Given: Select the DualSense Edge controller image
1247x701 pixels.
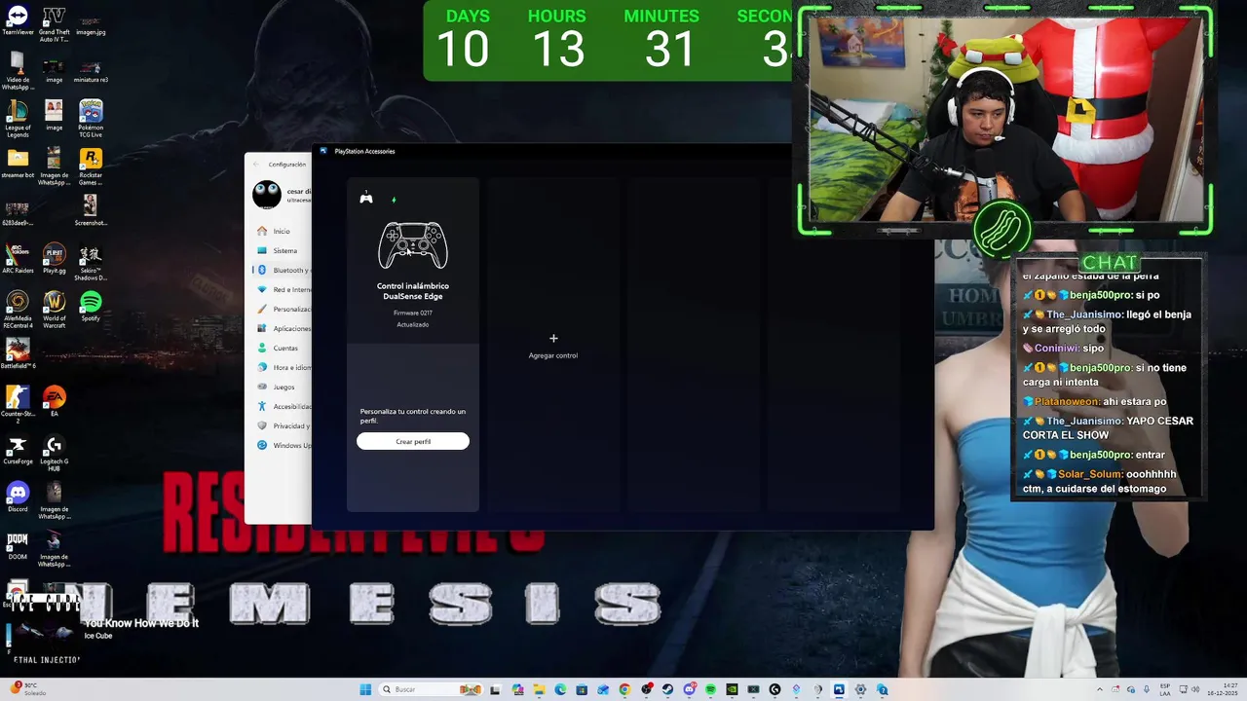Looking at the screenshot, I should tap(413, 245).
